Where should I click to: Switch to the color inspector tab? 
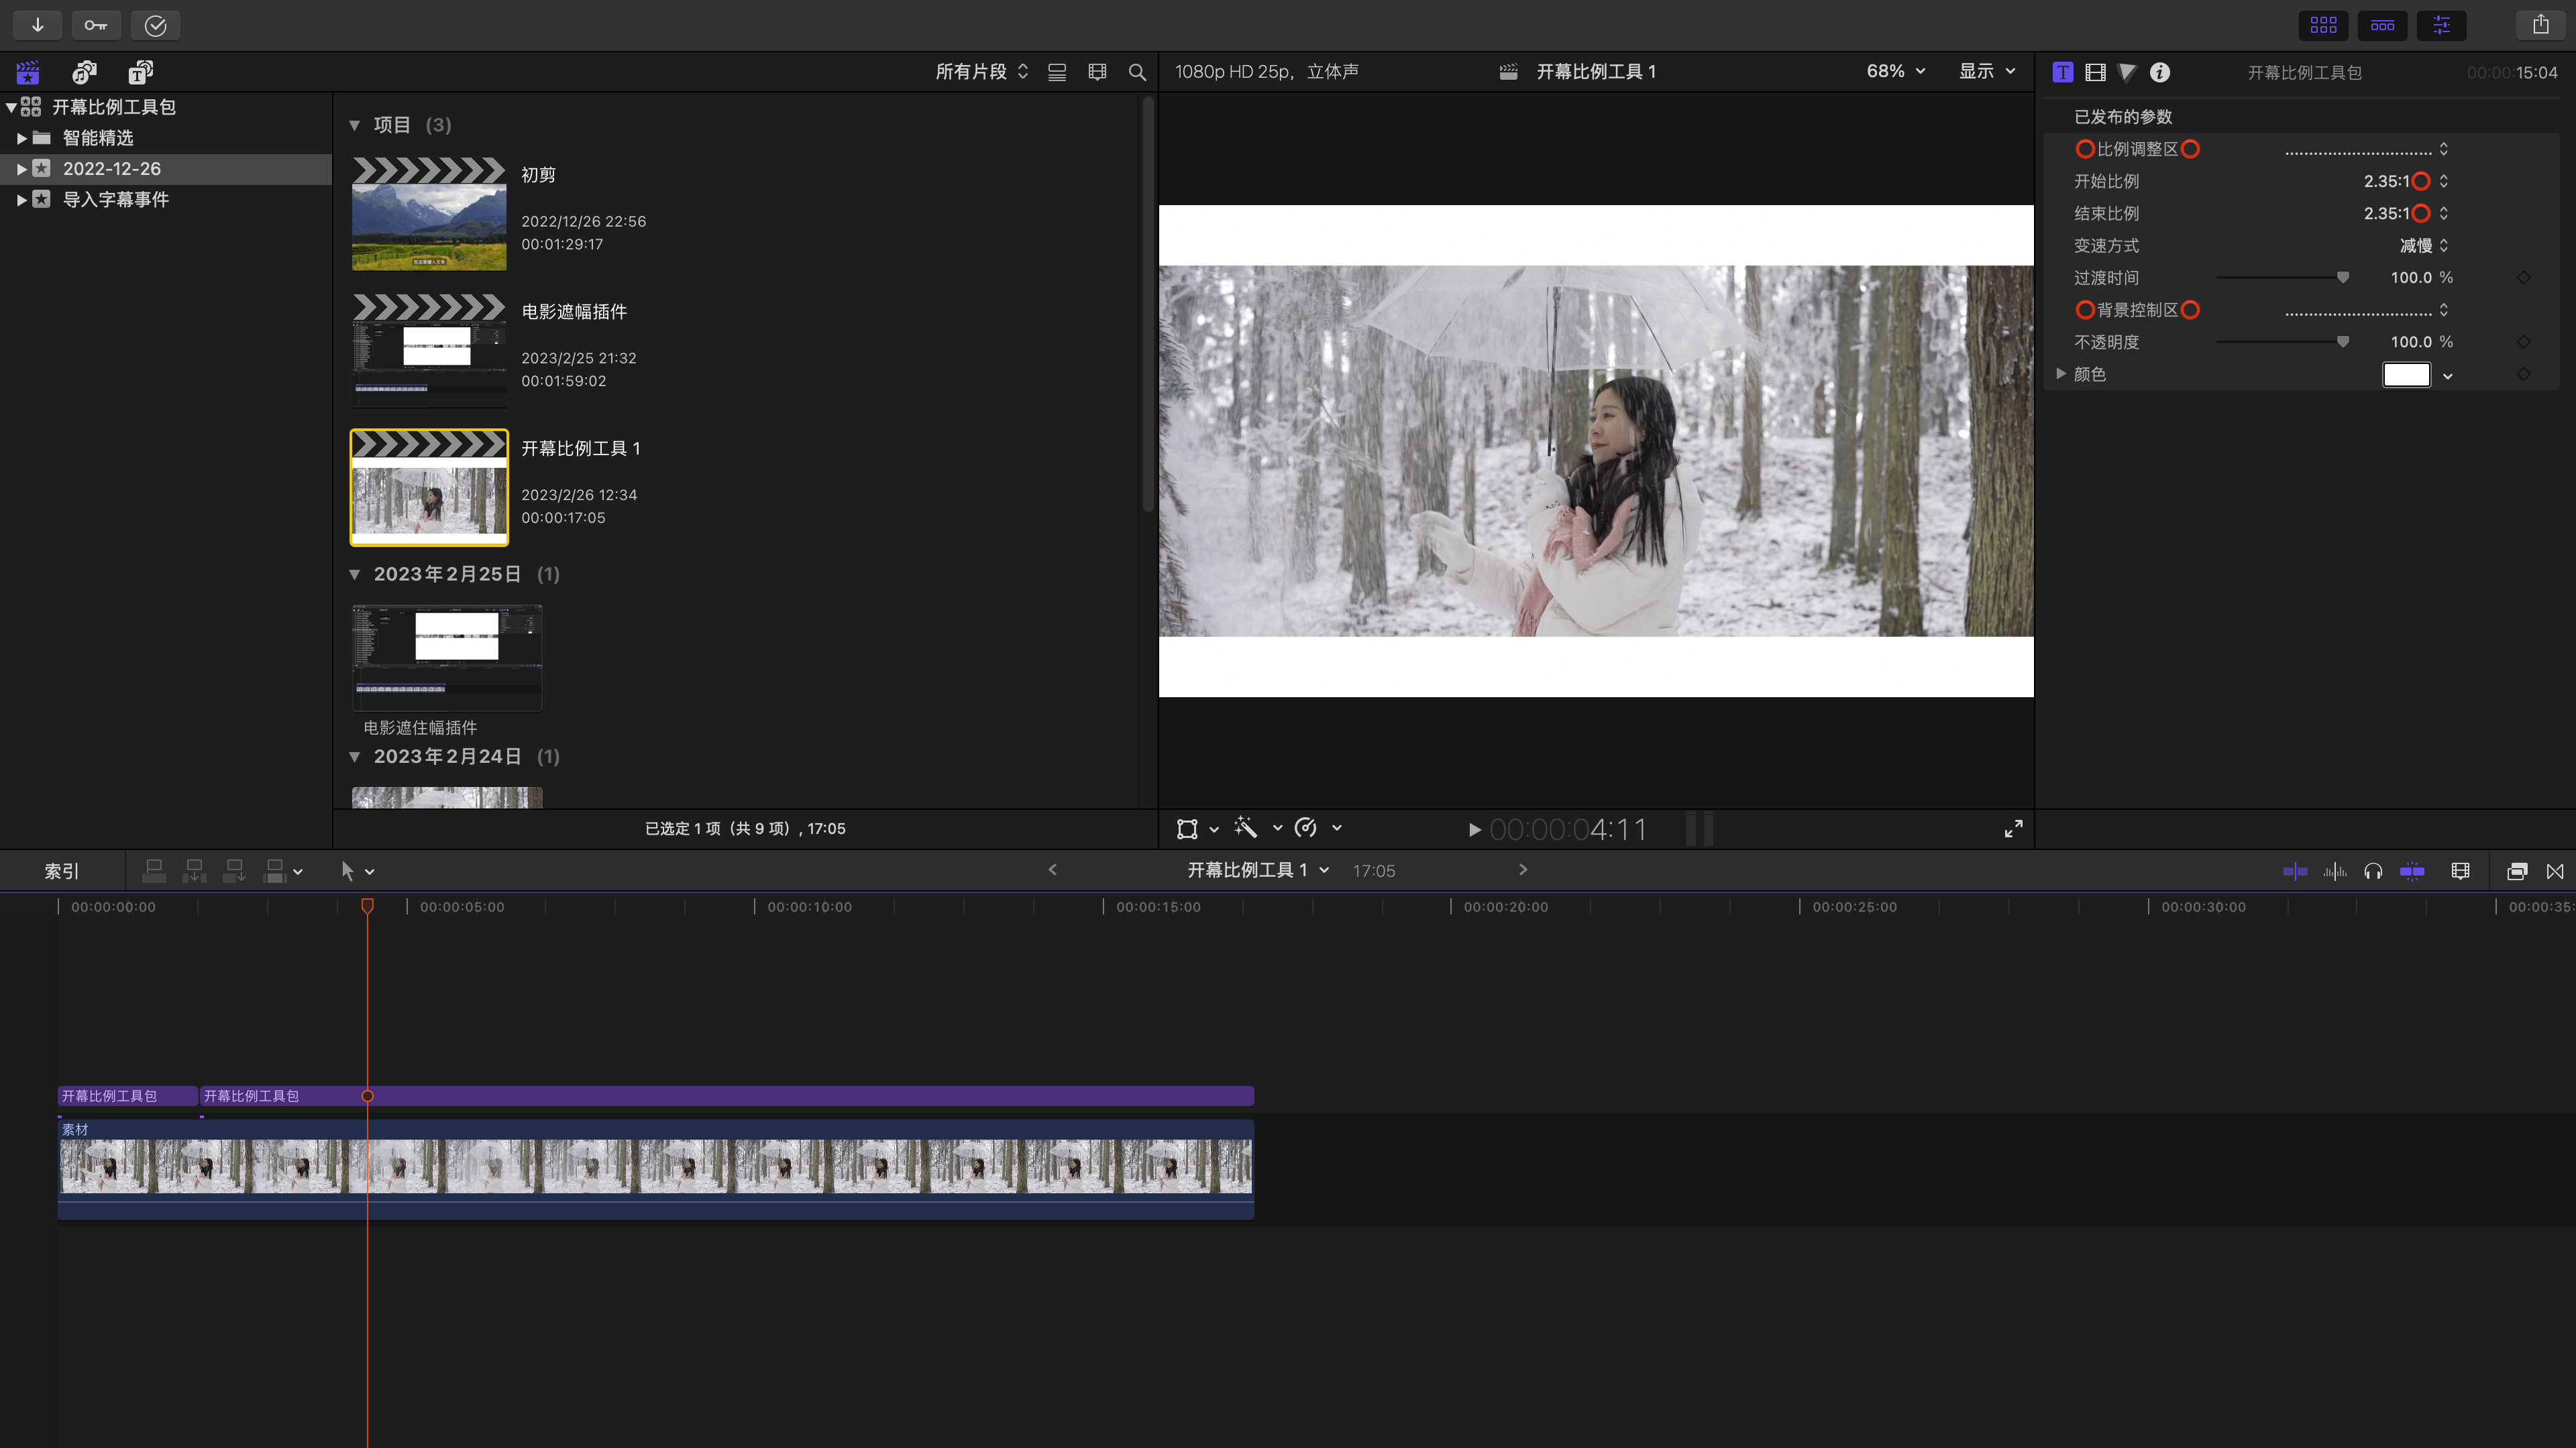coord(2127,72)
